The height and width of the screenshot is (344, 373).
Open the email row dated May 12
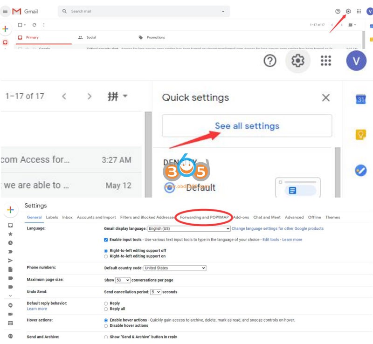click(x=71, y=185)
